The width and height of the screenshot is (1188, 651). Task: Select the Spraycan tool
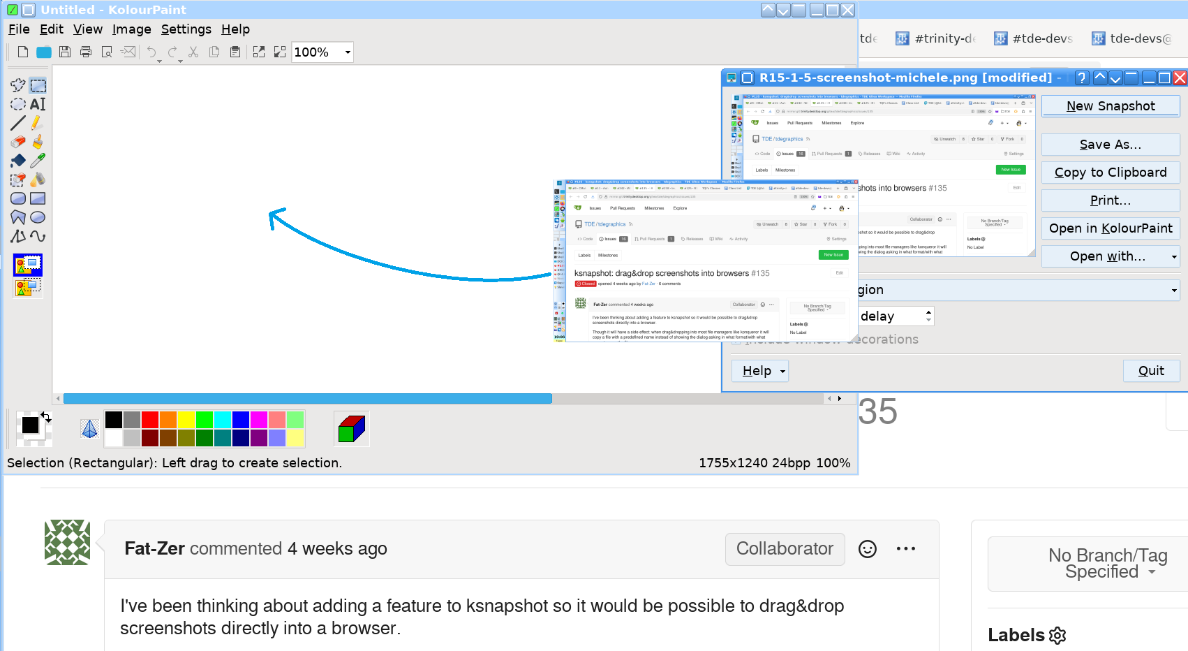(x=38, y=180)
